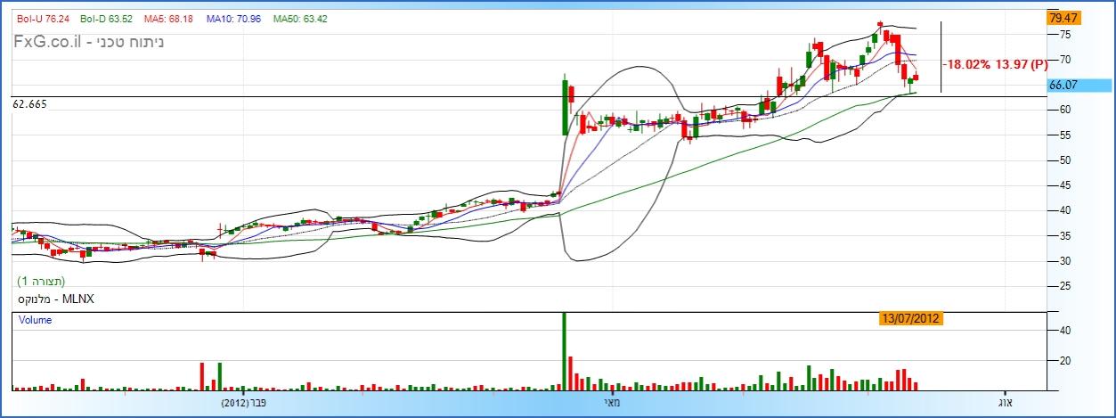Click the tallest green volume bar
The height and width of the screenshot is (418, 1116).
(565, 352)
